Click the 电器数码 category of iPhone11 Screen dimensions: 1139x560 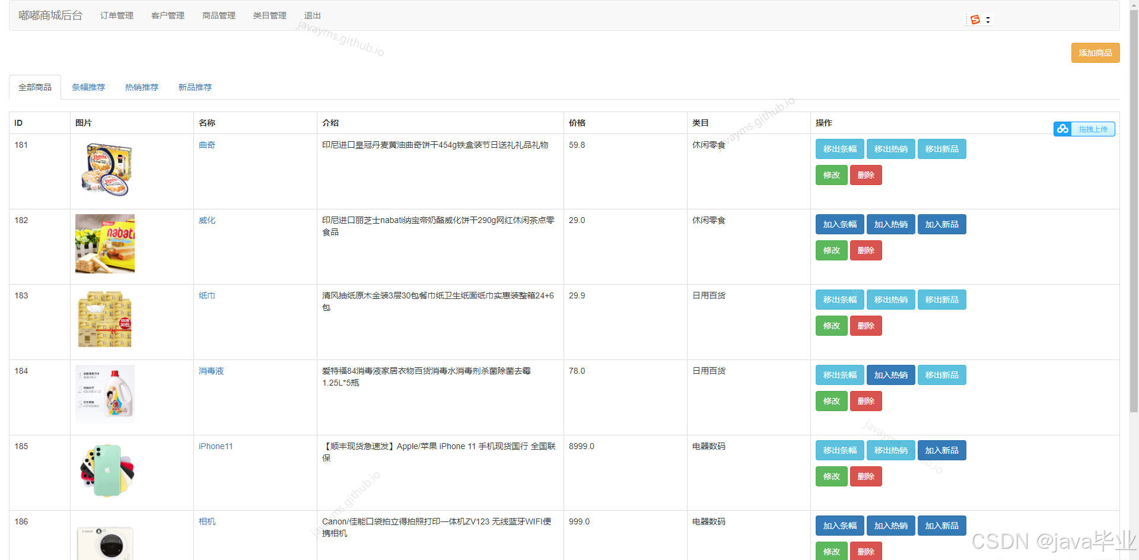[x=709, y=446]
